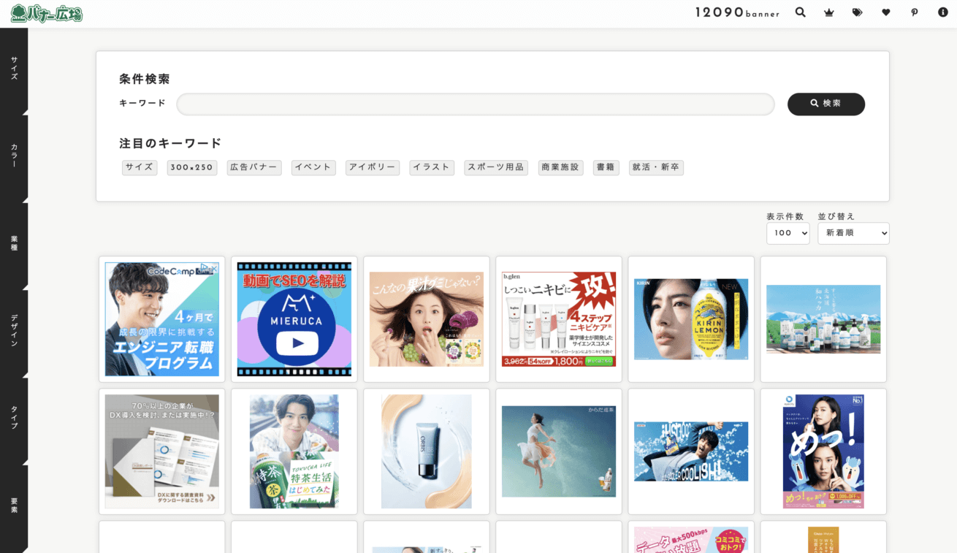Open the からだ巡茶 dancer banner thumbnail
Screen dimensions: 957x553
tap(559, 451)
